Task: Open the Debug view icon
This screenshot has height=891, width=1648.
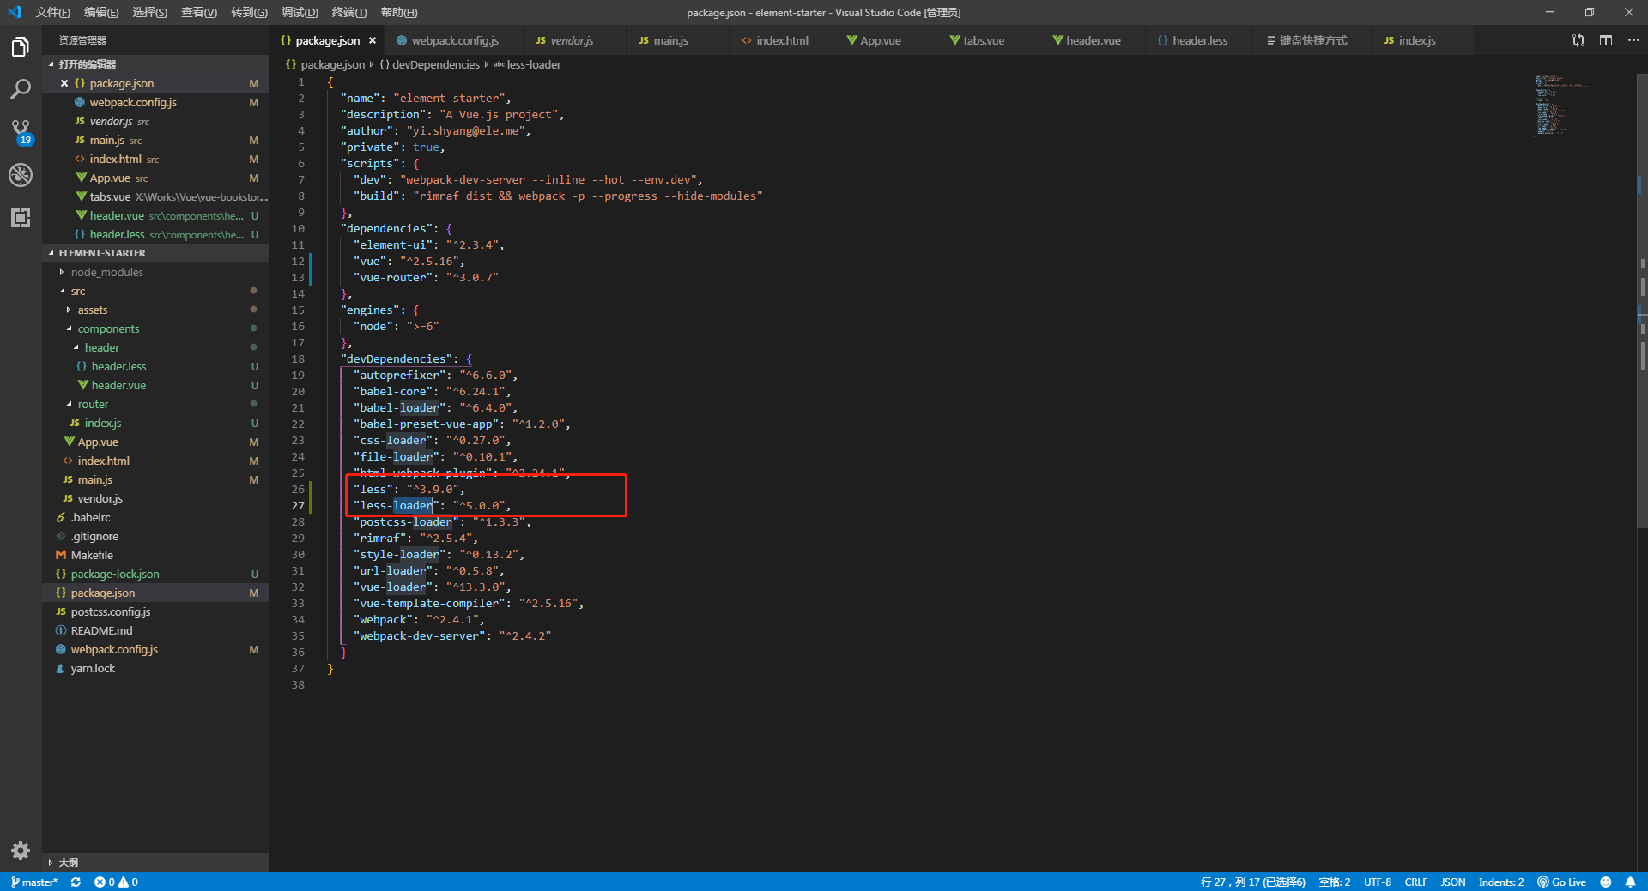Action: click(21, 175)
